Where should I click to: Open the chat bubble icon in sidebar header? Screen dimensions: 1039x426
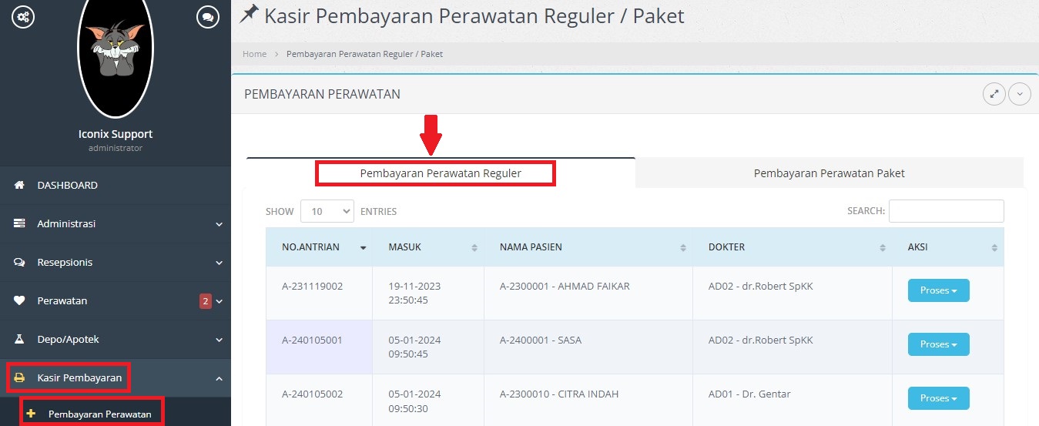(x=208, y=17)
